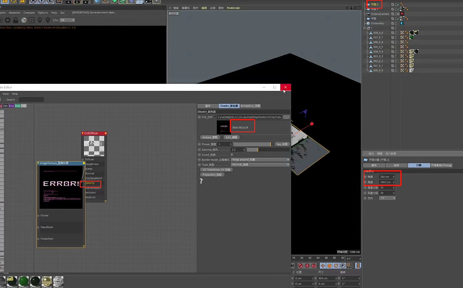Screen dimensions: 463x288
Task: Collapse the OctDiffuse node triangle
Action: pyautogui.click(x=83, y=133)
